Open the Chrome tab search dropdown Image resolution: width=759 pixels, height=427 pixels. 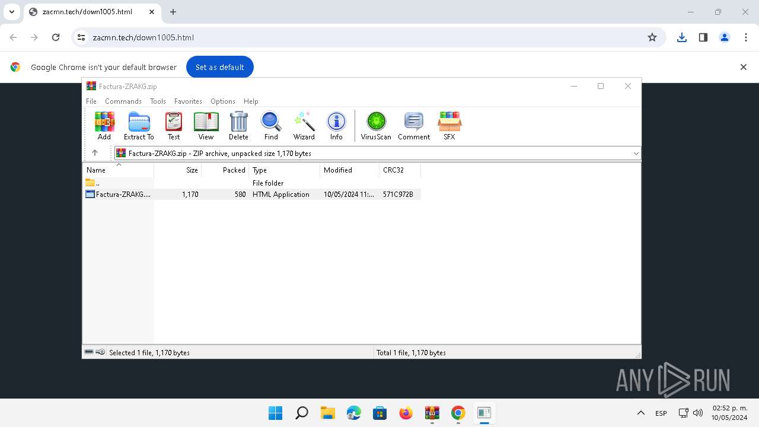click(x=12, y=12)
